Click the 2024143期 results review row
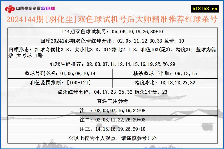 point(112,40)
